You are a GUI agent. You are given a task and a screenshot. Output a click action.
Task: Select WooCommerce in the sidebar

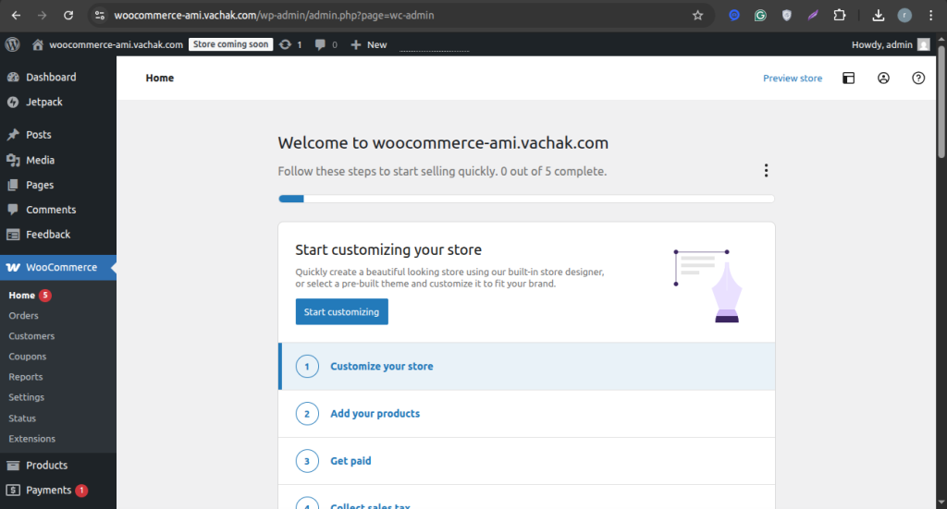(58, 267)
